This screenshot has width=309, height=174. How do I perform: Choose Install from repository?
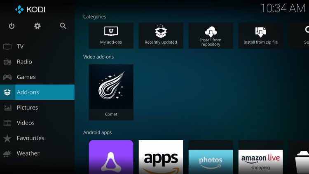211,35
